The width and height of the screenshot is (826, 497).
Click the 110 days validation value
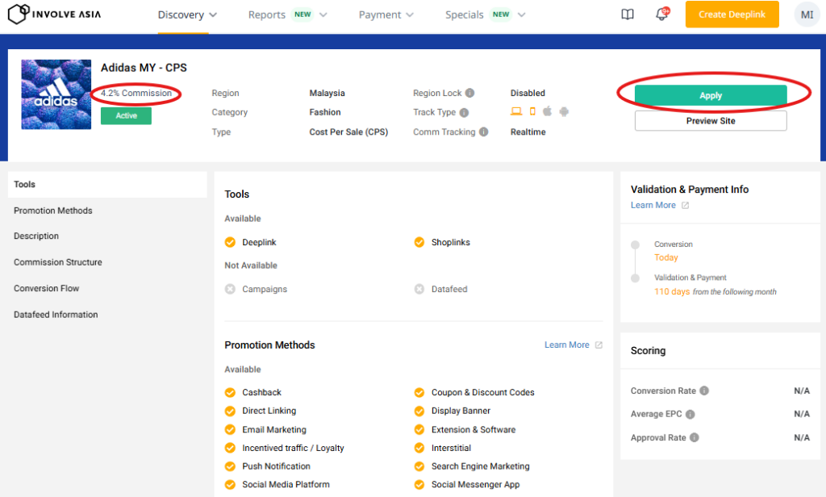[x=672, y=291]
